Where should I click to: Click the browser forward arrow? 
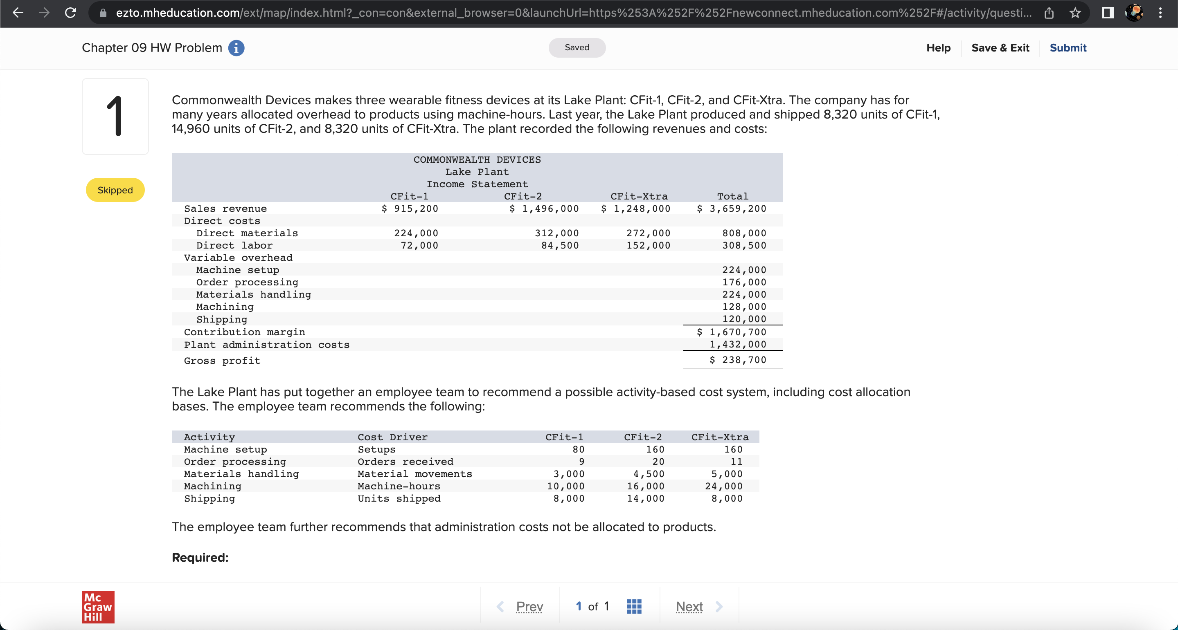coord(44,13)
